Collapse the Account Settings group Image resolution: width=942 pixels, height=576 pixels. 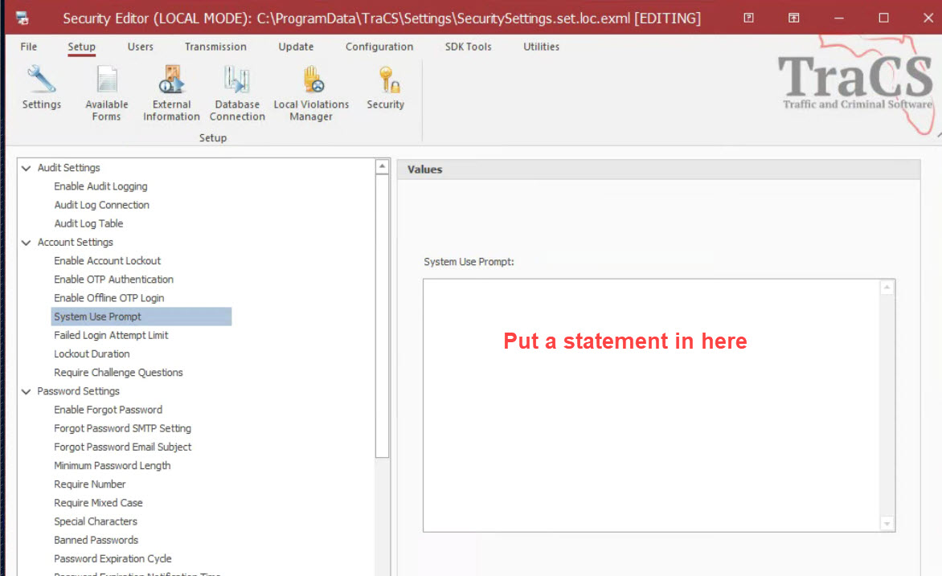(x=27, y=243)
